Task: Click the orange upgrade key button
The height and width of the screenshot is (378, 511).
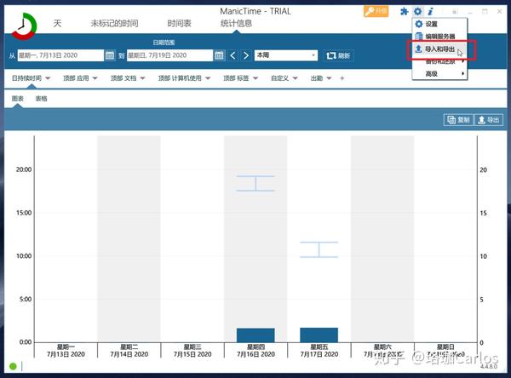Action: point(376,11)
